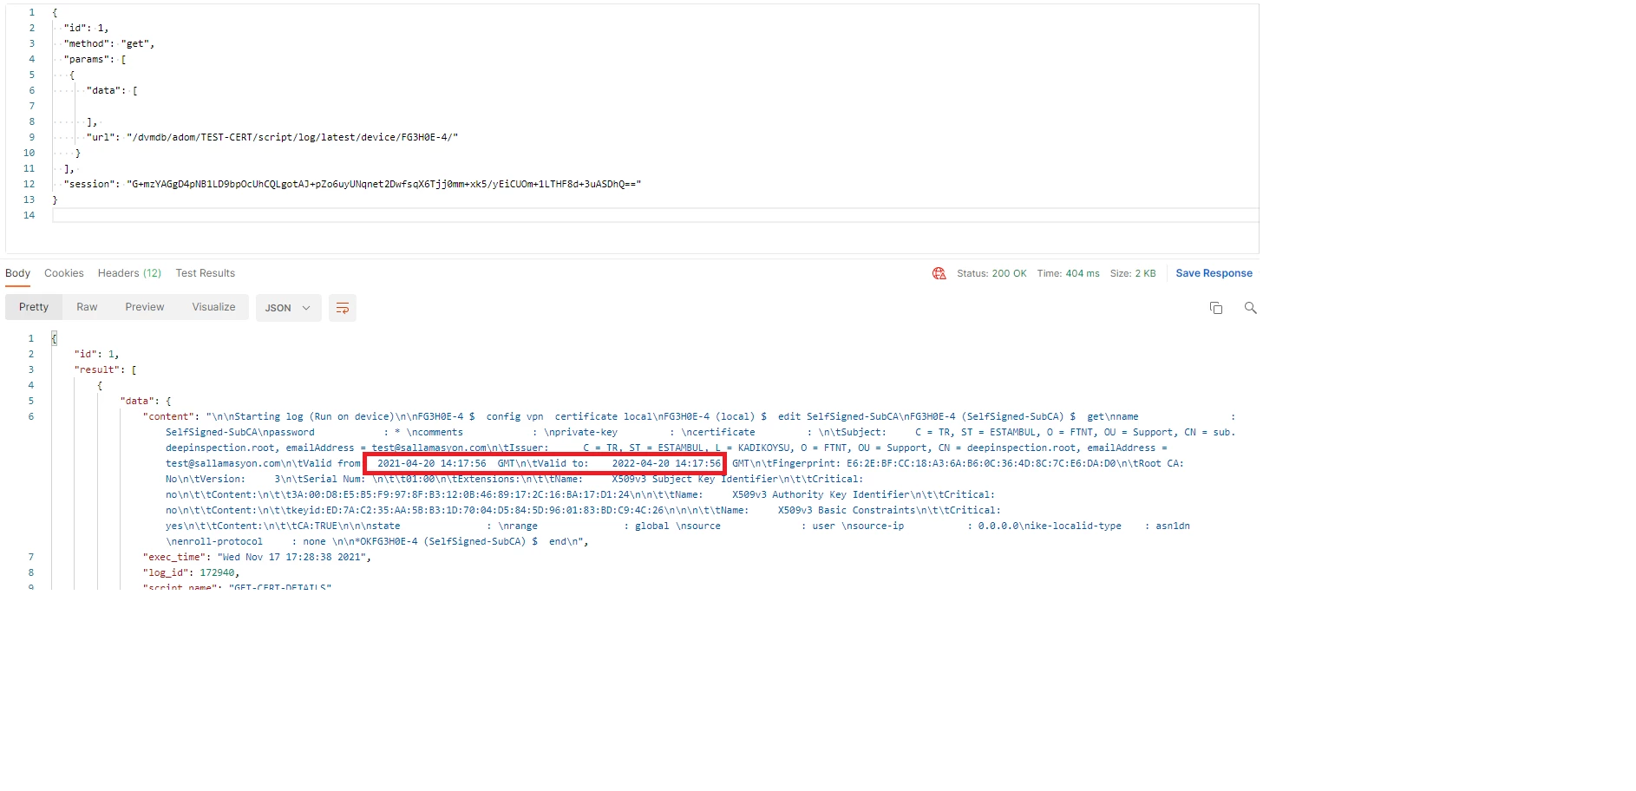The width and height of the screenshot is (1636, 791).
Task: Switch to Raw response view
Action: tap(86, 306)
